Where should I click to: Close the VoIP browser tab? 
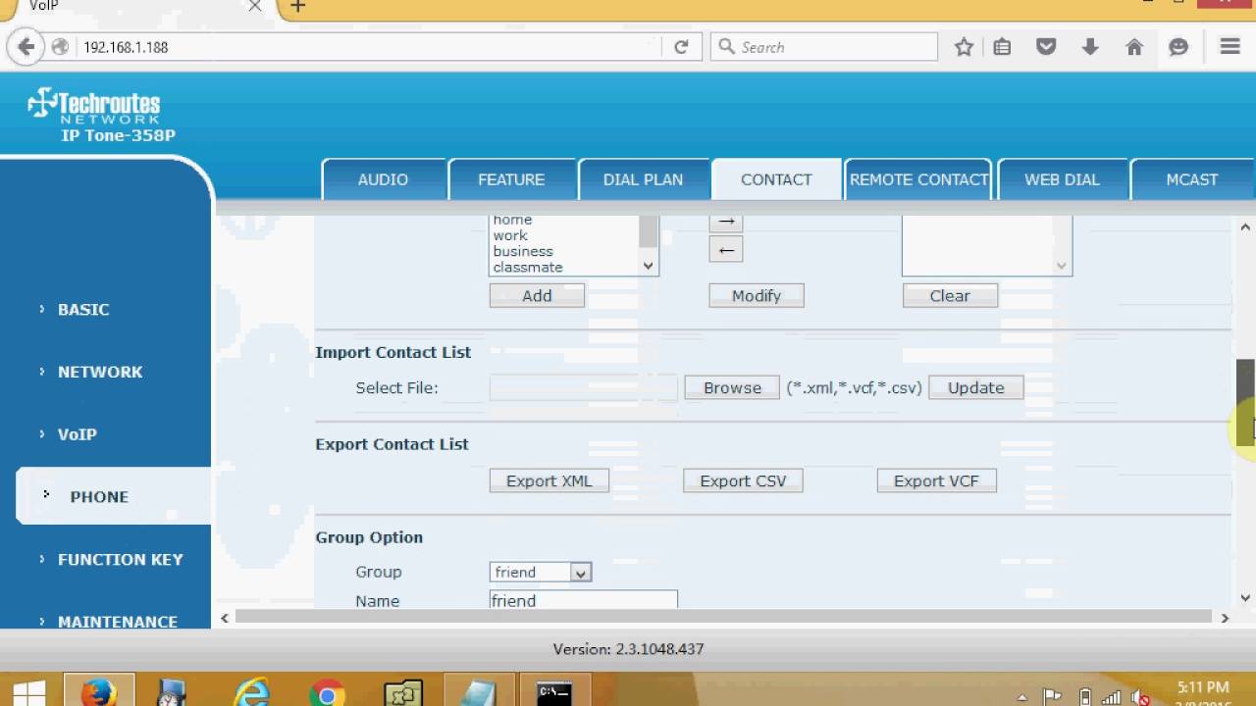click(254, 6)
